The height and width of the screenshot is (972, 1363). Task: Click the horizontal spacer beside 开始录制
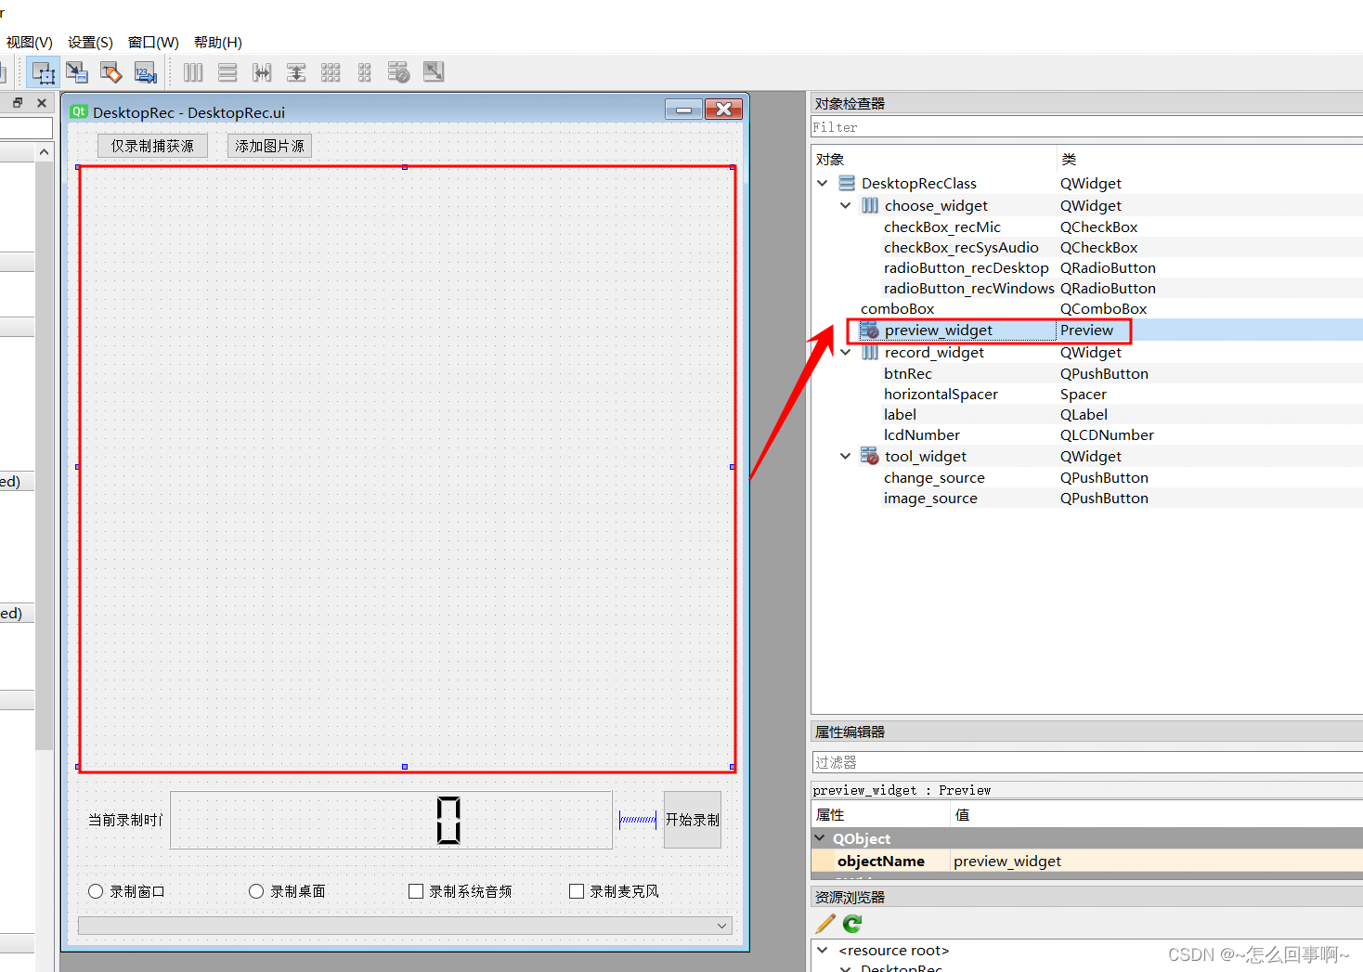click(x=638, y=820)
